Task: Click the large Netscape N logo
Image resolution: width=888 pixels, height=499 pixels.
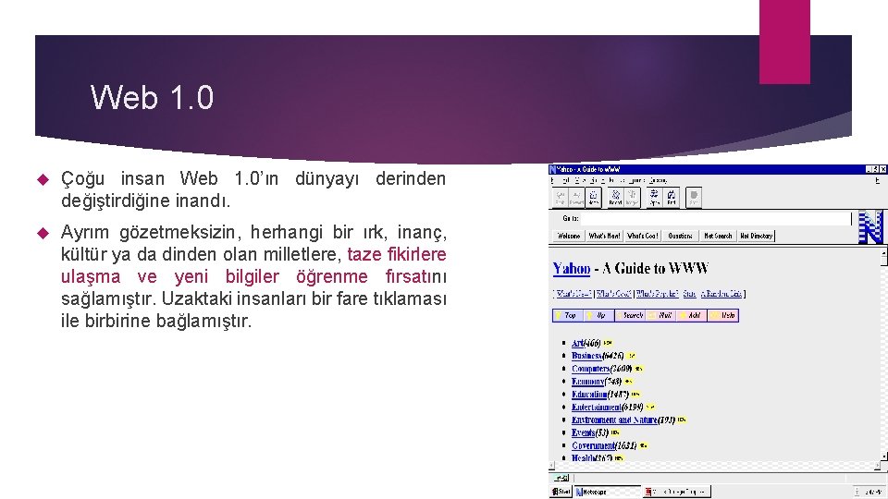Action: [x=870, y=227]
